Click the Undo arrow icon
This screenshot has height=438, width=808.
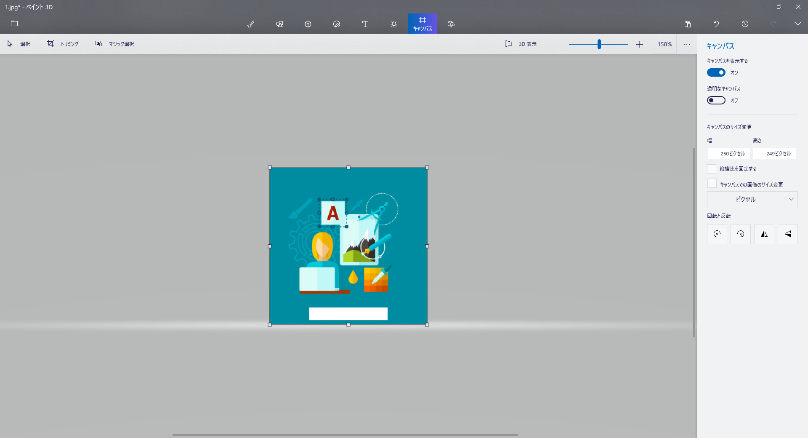point(716,24)
